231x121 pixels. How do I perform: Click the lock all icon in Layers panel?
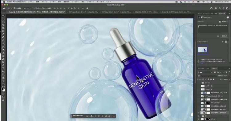[214, 79]
